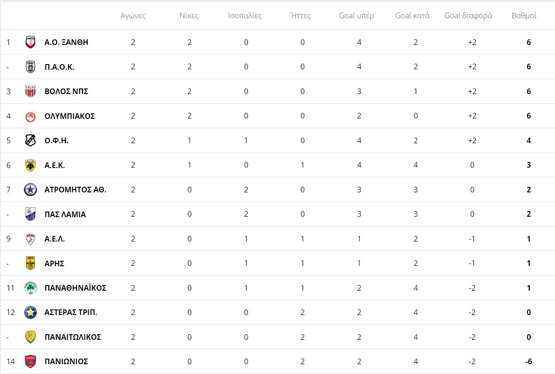The width and height of the screenshot is (555, 374).
Task: Select the ΒΟΛΟΣ ΝΠΣ club logo
Action: pos(30,91)
